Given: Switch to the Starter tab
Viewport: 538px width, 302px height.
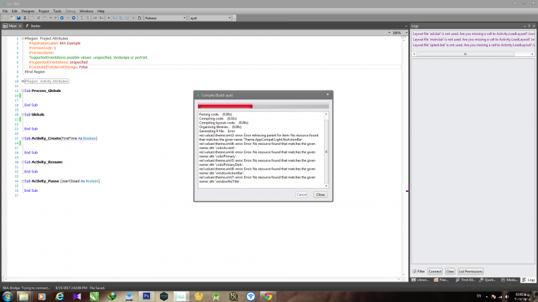Looking at the screenshot, I should click(x=33, y=26).
